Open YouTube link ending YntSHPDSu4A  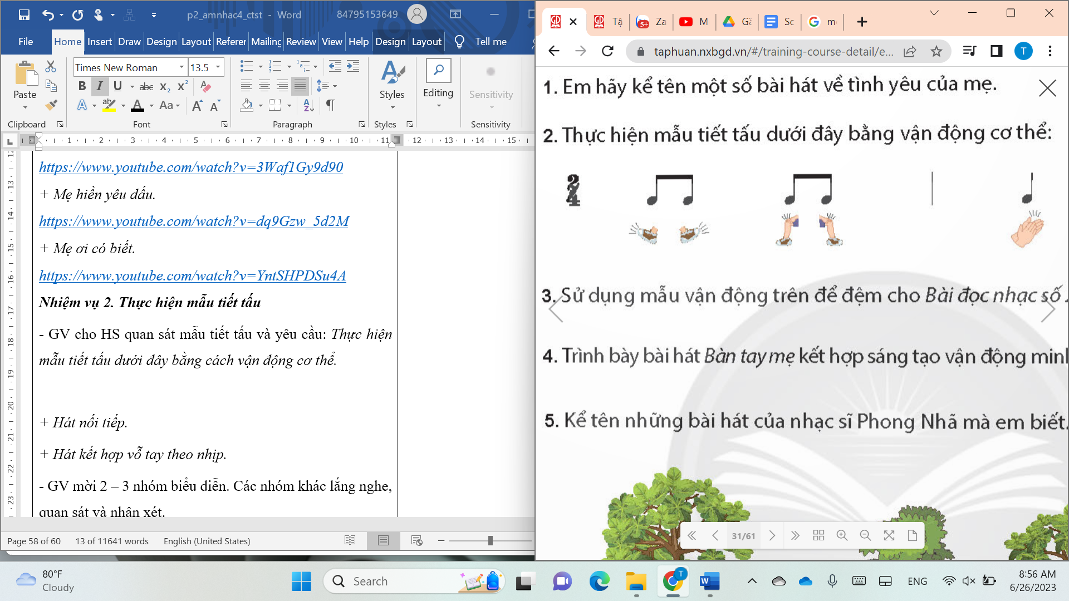(x=193, y=275)
